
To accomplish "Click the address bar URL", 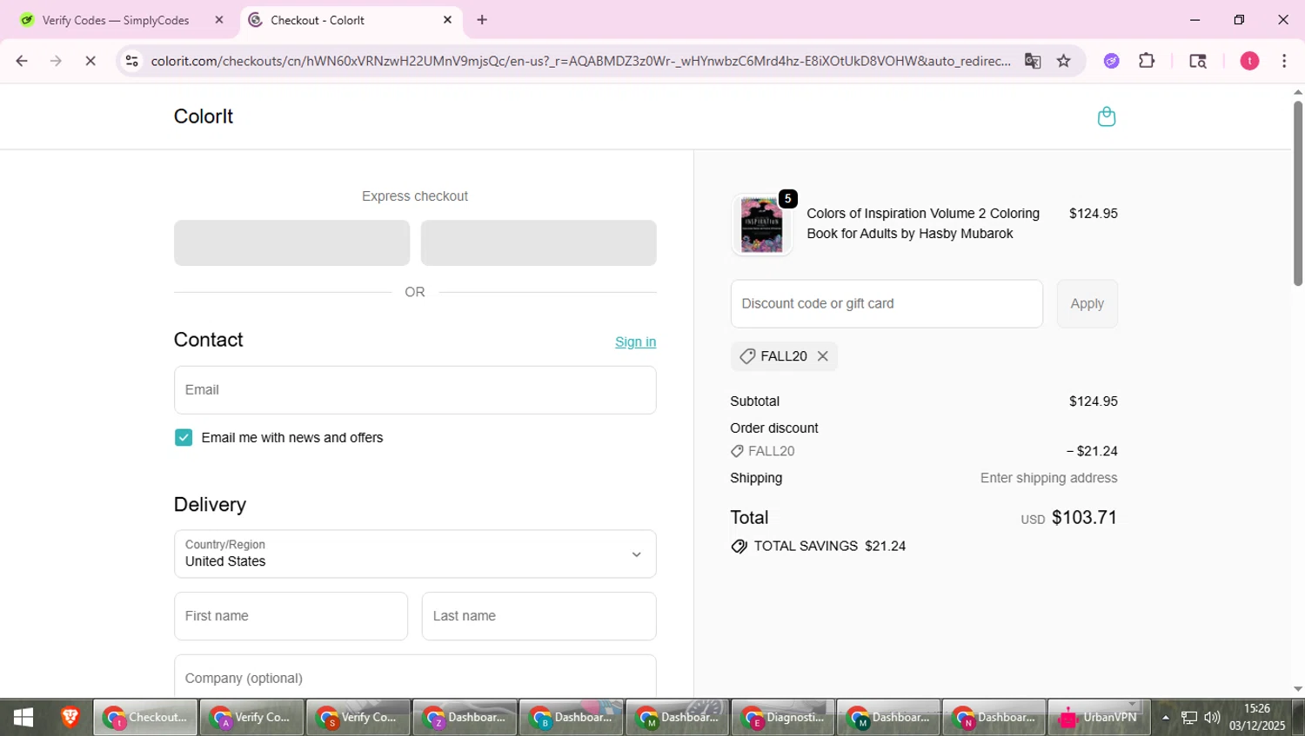I will pos(580,61).
